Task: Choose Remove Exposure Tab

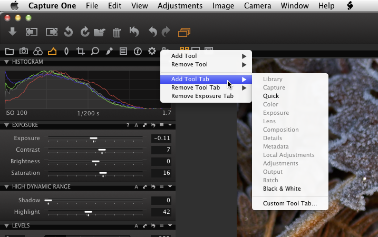Action: pyautogui.click(x=206, y=96)
